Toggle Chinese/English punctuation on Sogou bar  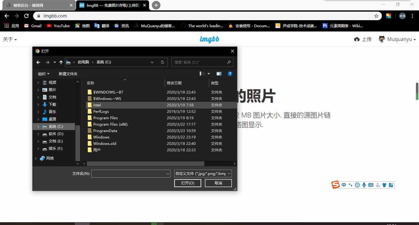[351, 185]
